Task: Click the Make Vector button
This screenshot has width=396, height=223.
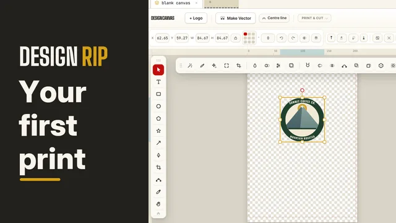Action: point(235,18)
